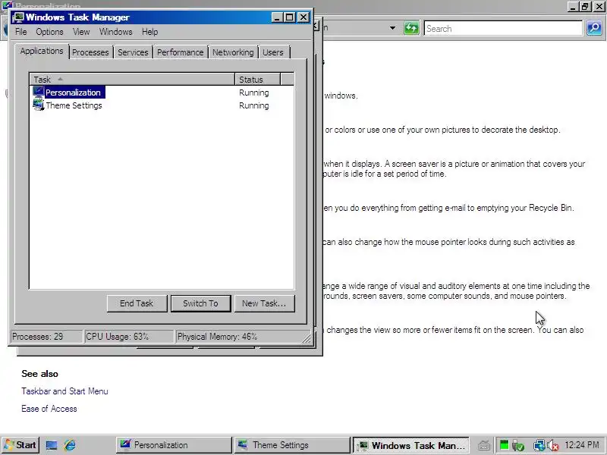Image resolution: width=607 pixels, height=455 pixels.
Task: Minimize the Windows Task Manager window
Action: click(277, 17)
